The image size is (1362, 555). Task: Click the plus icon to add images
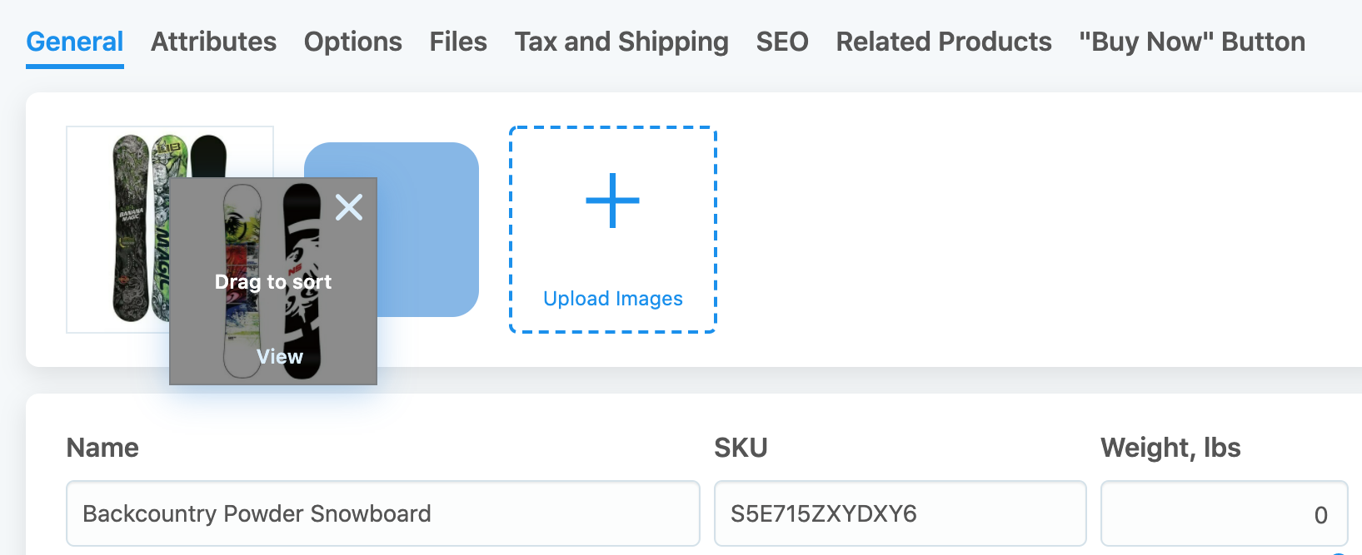tap(613, 201)
